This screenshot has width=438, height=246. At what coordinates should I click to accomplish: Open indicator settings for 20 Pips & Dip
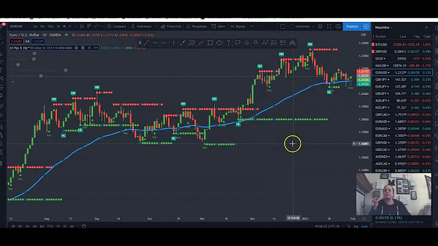coord(83,48)
